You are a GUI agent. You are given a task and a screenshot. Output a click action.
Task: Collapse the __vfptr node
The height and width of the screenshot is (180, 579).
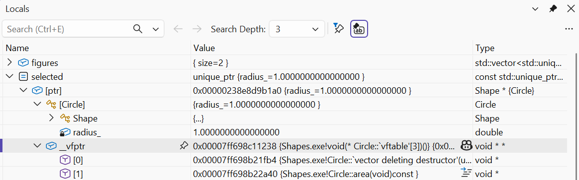pos(37,146)
